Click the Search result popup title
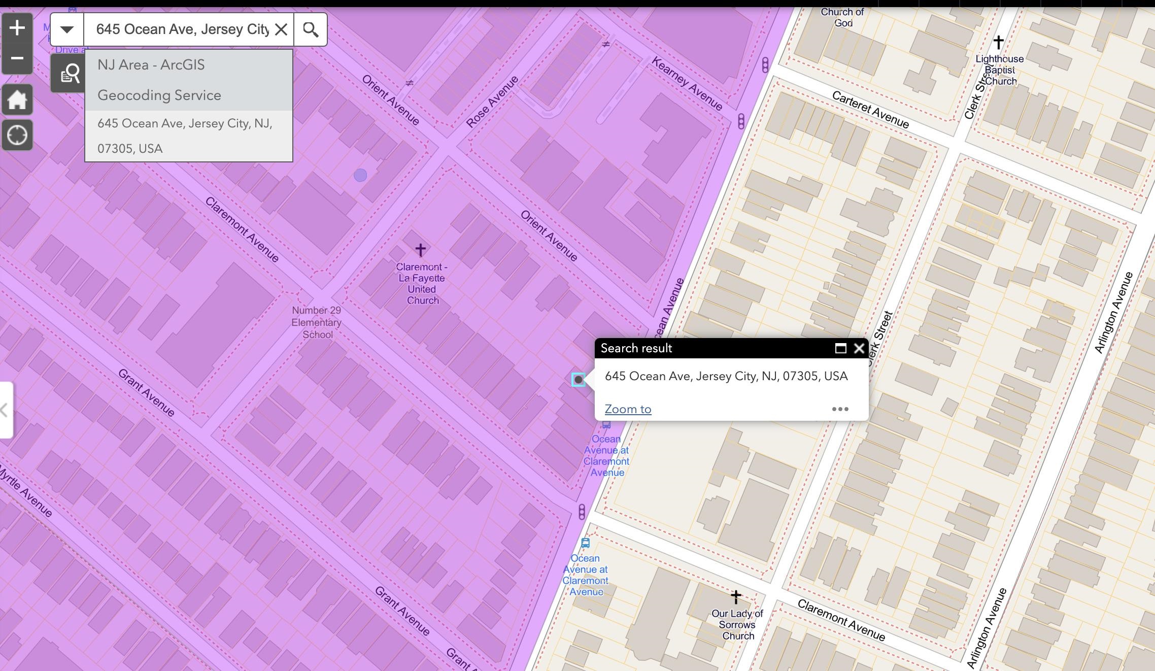Screen dimensions: 1155x671 pos(636,348)
